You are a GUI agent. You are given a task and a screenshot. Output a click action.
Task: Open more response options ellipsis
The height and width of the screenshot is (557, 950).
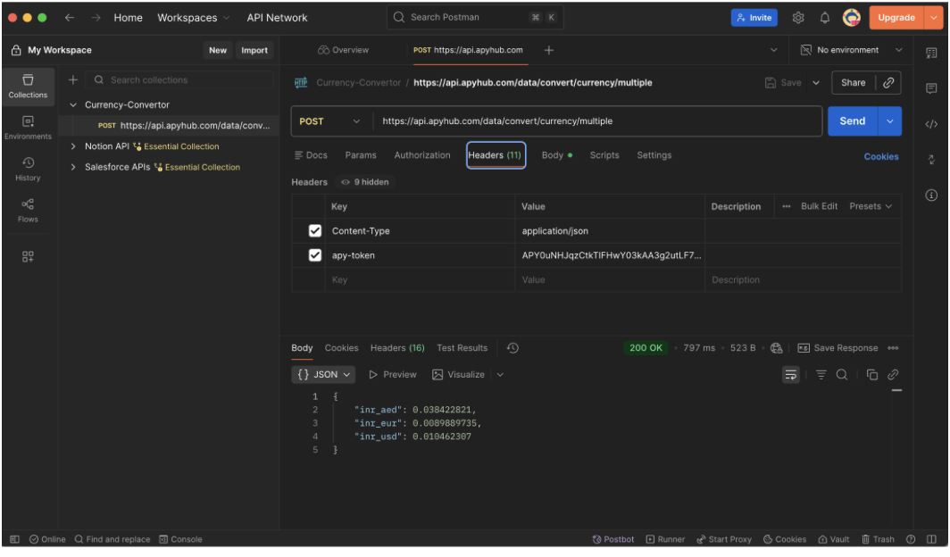893,348
